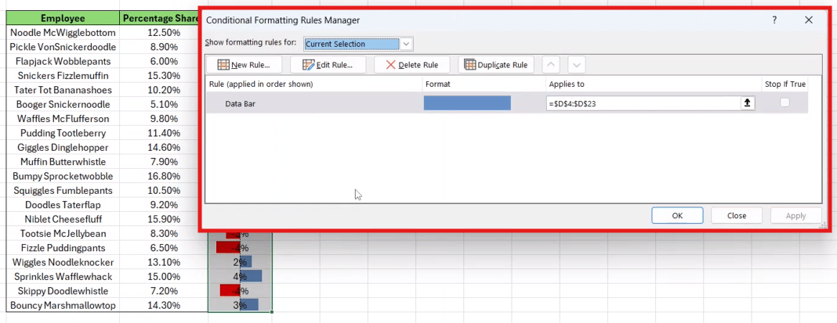Screen dimensions: 837x323
Task: Select cell Tootsie McJellybean
Action: (x=63, y=234)
